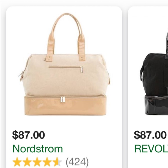Visit the Nordstrom store link
This screenshot has height=168, width=168.
pyautogui.click(x=38, y=149)
